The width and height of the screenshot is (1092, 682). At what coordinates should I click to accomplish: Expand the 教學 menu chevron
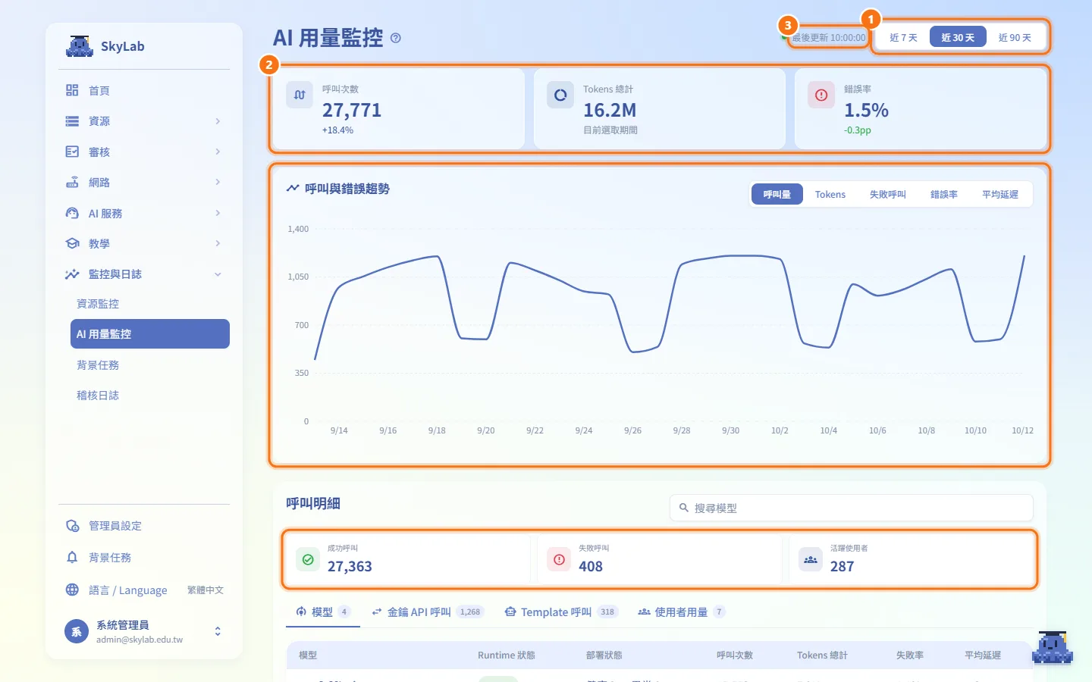point(218,243)
